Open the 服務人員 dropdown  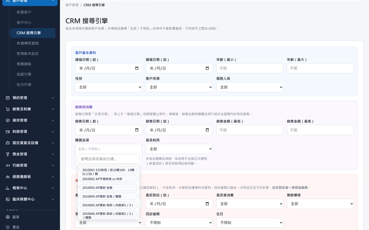click(x=250, y=87)
